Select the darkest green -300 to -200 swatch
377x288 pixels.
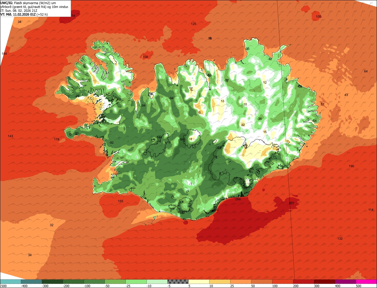tap(52, 282)
